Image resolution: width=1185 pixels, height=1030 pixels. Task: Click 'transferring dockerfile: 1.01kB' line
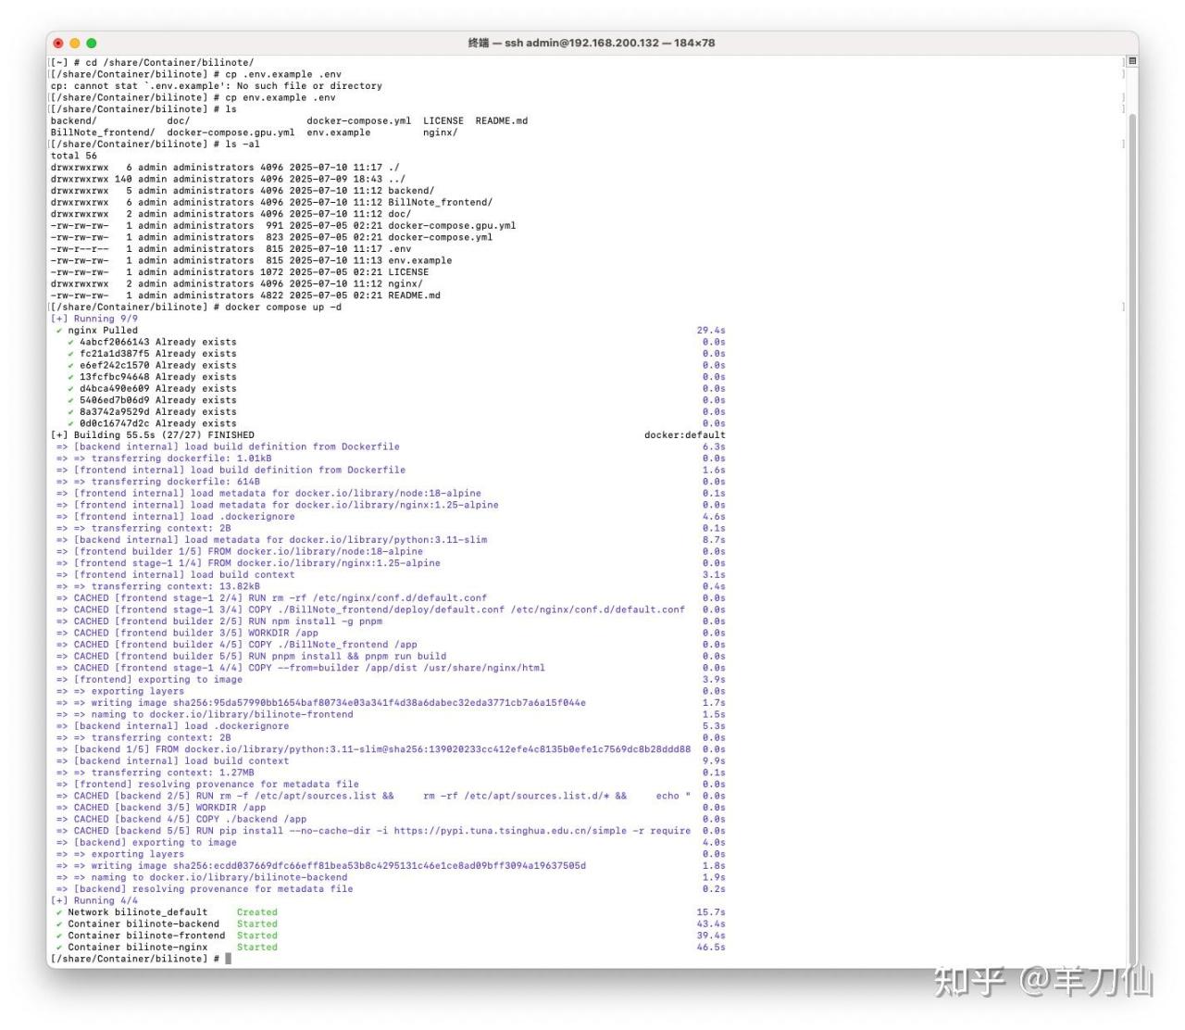click(x=164, y=458)
